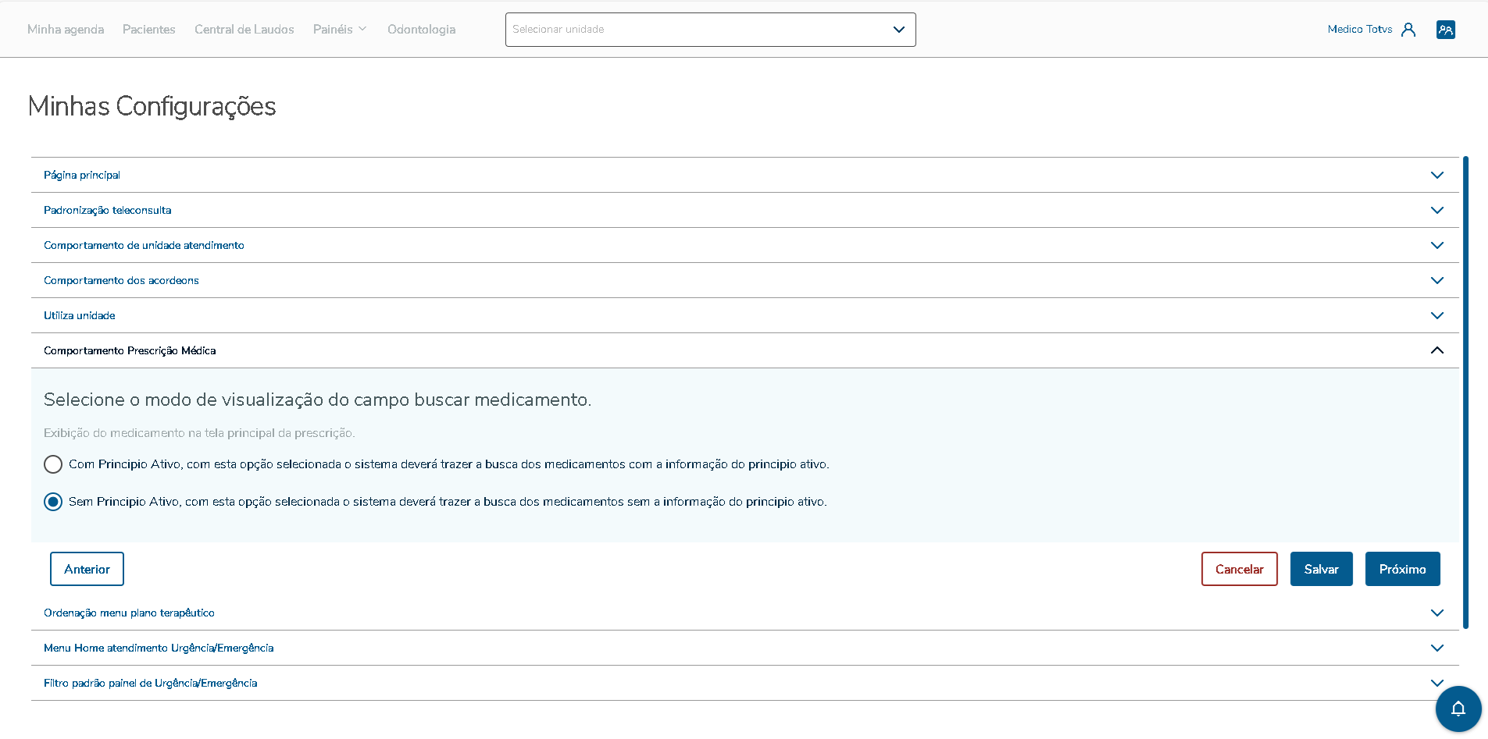Click the blue contacts icon in header
Image resolution: width=1488 pixels, height=739 pixels.
coord(1445,30)
